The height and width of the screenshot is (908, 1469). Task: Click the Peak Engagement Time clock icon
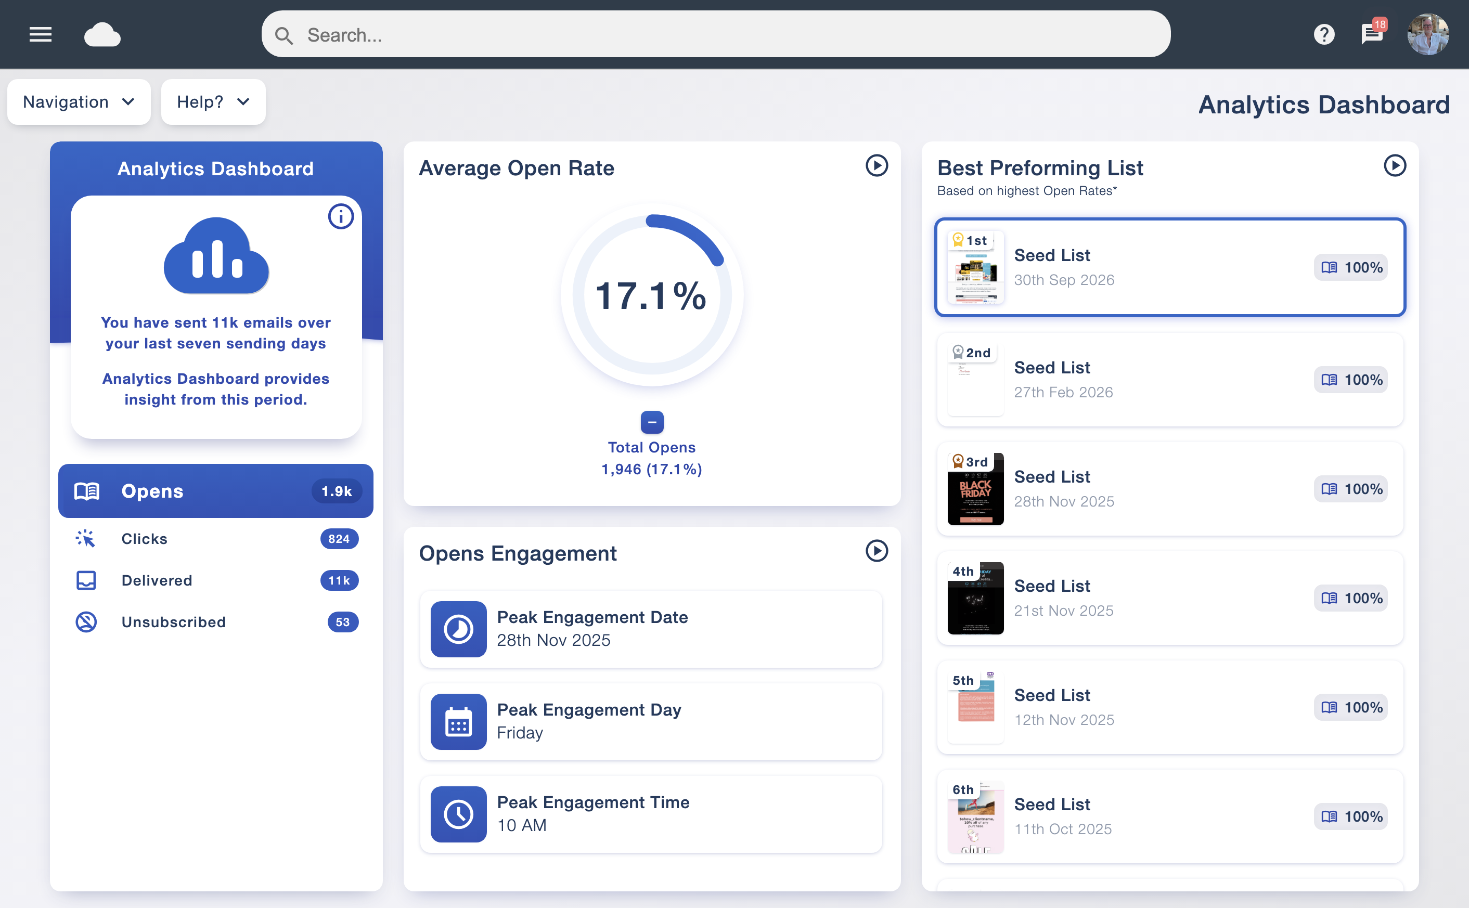click(458, 814)
